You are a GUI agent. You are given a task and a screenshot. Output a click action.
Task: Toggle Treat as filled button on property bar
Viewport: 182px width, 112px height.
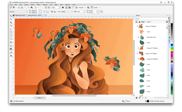tap(102, 12)
